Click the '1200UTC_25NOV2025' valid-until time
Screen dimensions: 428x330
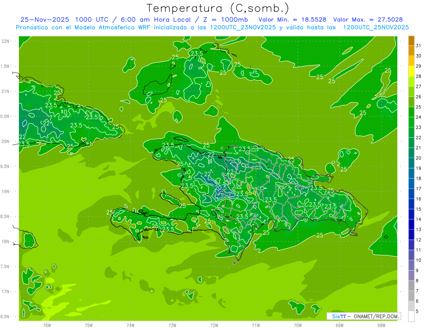point(376,27)
